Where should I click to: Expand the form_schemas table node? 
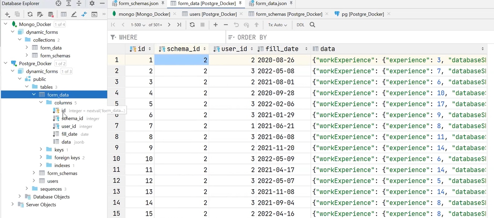click(34, 173)
